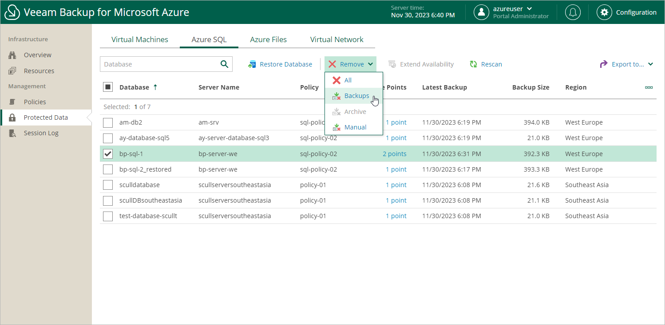Image resolution: width=665 pixels, height=325 pixels.
Task: Switch to the Virtual Network tab
Action: 337,39
